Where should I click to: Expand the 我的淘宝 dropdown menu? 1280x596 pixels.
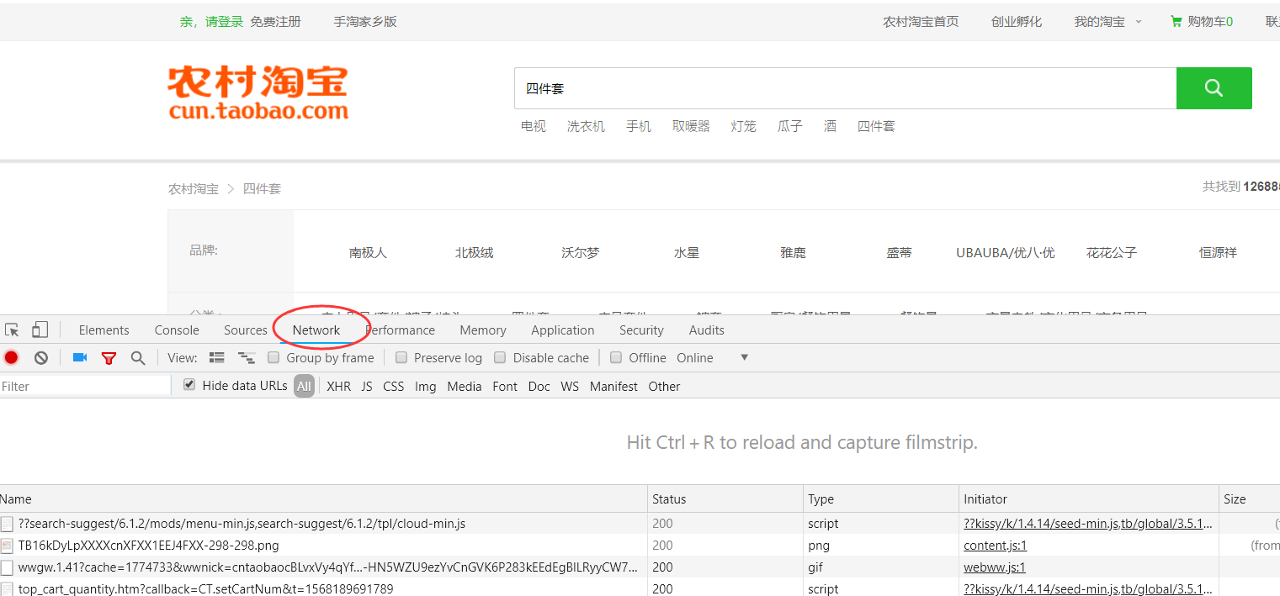(1107, 22)
